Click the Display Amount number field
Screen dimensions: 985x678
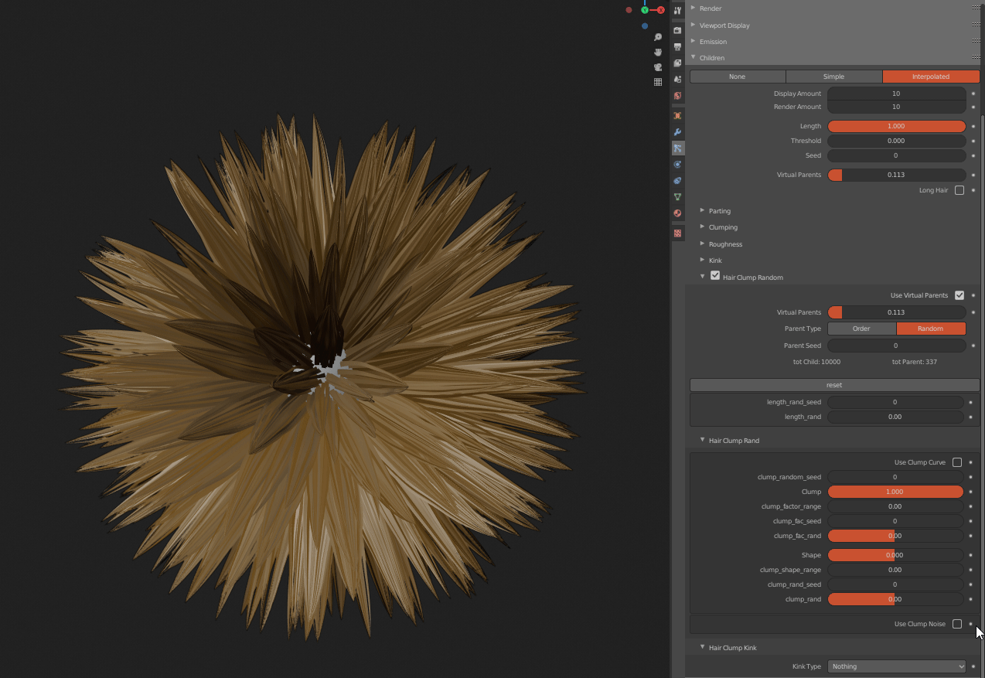(x=896, y=94)
